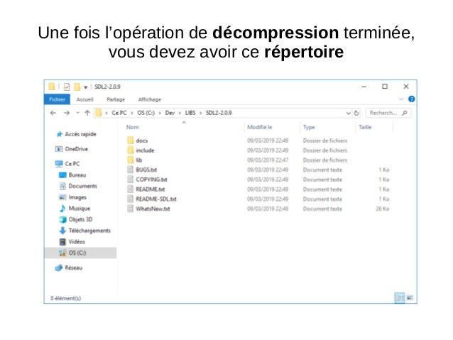Open the Explorer help icon
The width and height of the screenshot is (453, 340).
coord(411,99)
